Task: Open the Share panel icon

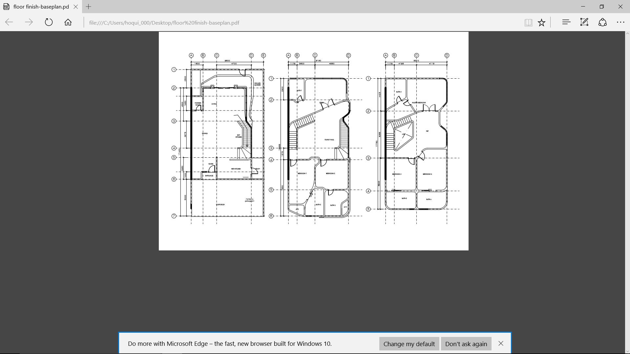Action: (602, 22)
